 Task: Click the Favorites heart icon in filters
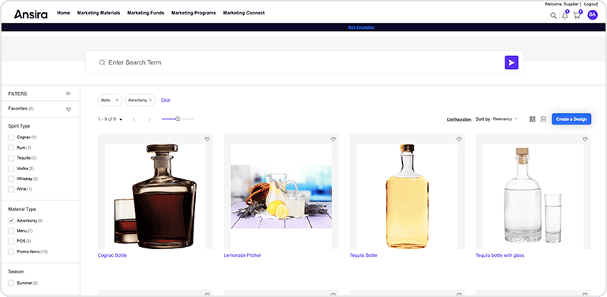click(68, 109)
